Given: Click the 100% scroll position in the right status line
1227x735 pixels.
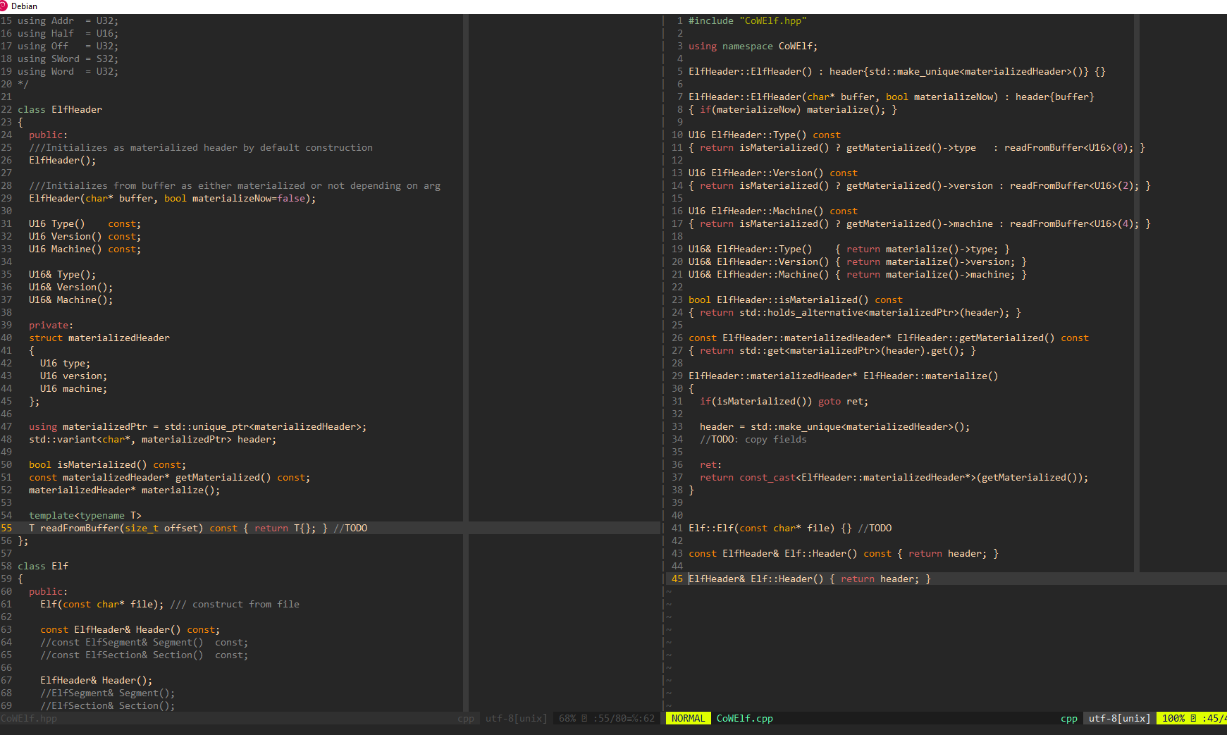Looking at the screenshot, I should (x=1173, y=718).
